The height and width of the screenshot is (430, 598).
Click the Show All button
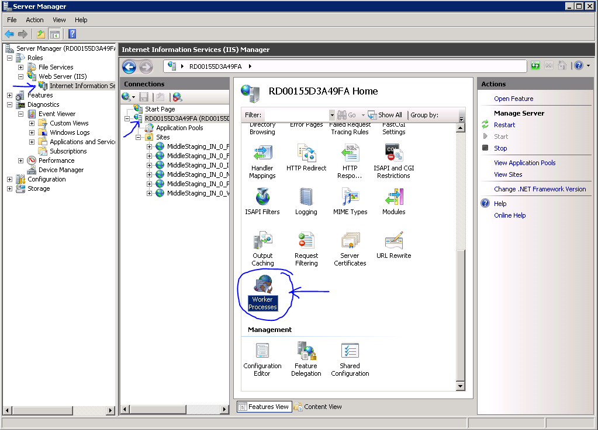point(385,115)
